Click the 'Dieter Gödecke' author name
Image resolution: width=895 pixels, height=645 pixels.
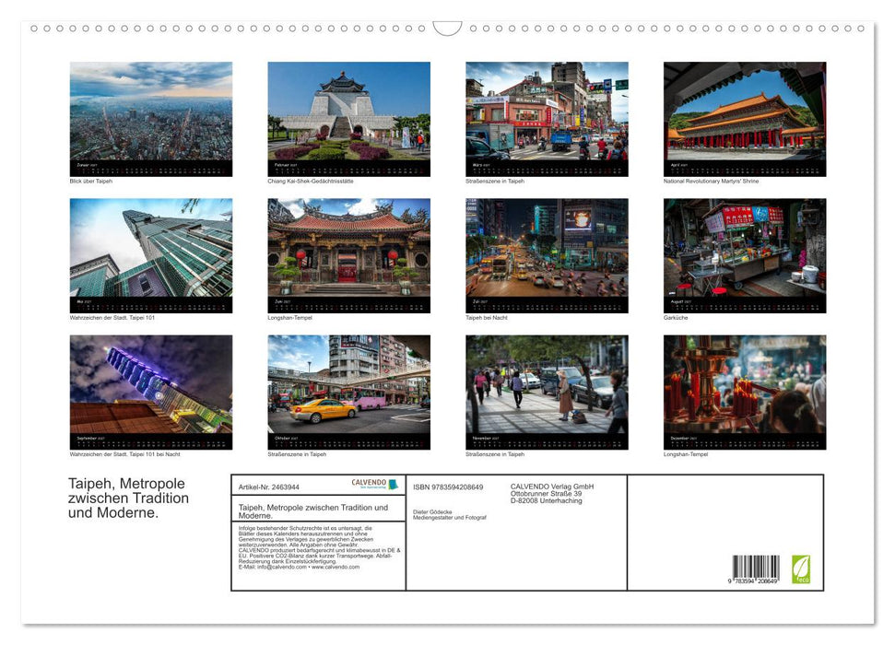coord(432,512)
